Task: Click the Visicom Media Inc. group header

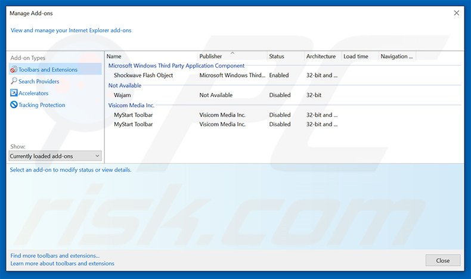Action: click(131, 105)
